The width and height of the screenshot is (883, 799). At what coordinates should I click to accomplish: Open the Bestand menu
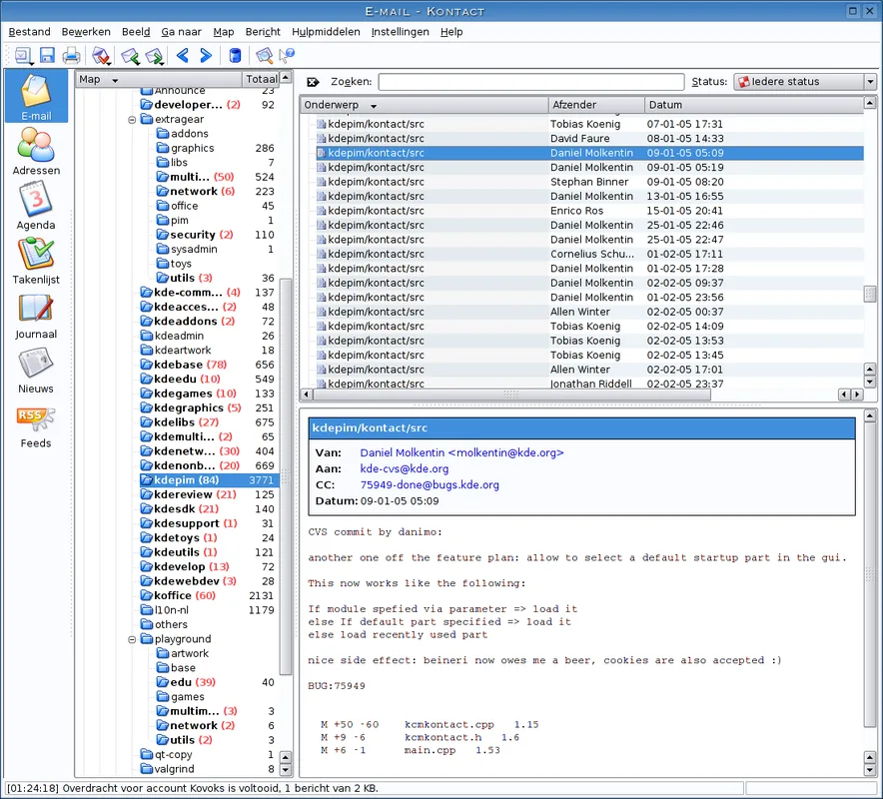pos(29,32)
